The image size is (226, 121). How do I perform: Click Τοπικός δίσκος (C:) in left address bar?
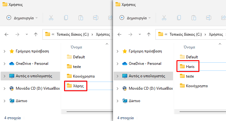click(73, 34)
